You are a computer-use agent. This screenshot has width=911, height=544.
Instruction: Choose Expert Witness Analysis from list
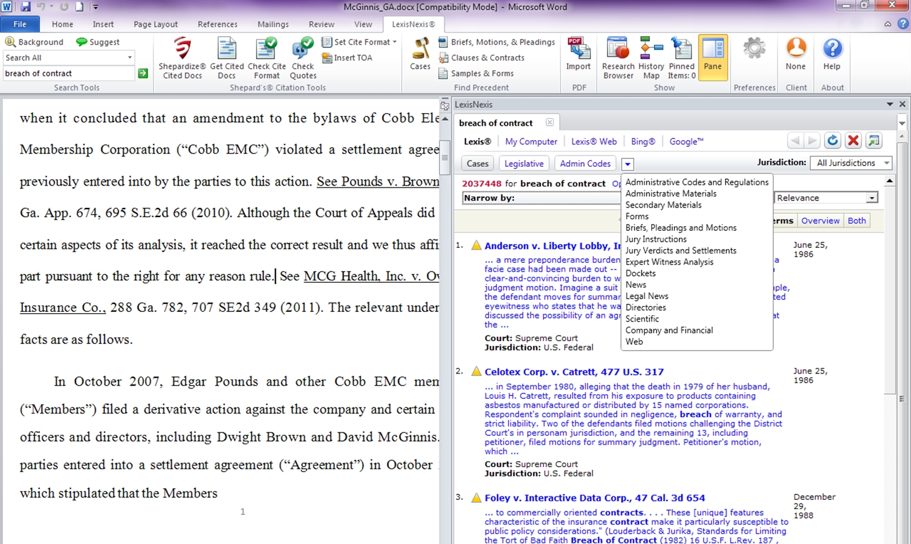[669, 262]
